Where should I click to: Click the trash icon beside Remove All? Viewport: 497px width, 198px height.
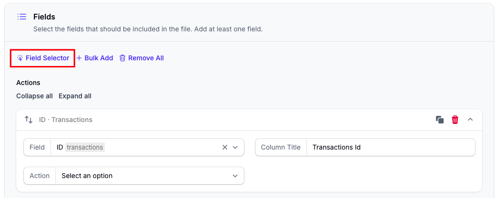[122, 58]
